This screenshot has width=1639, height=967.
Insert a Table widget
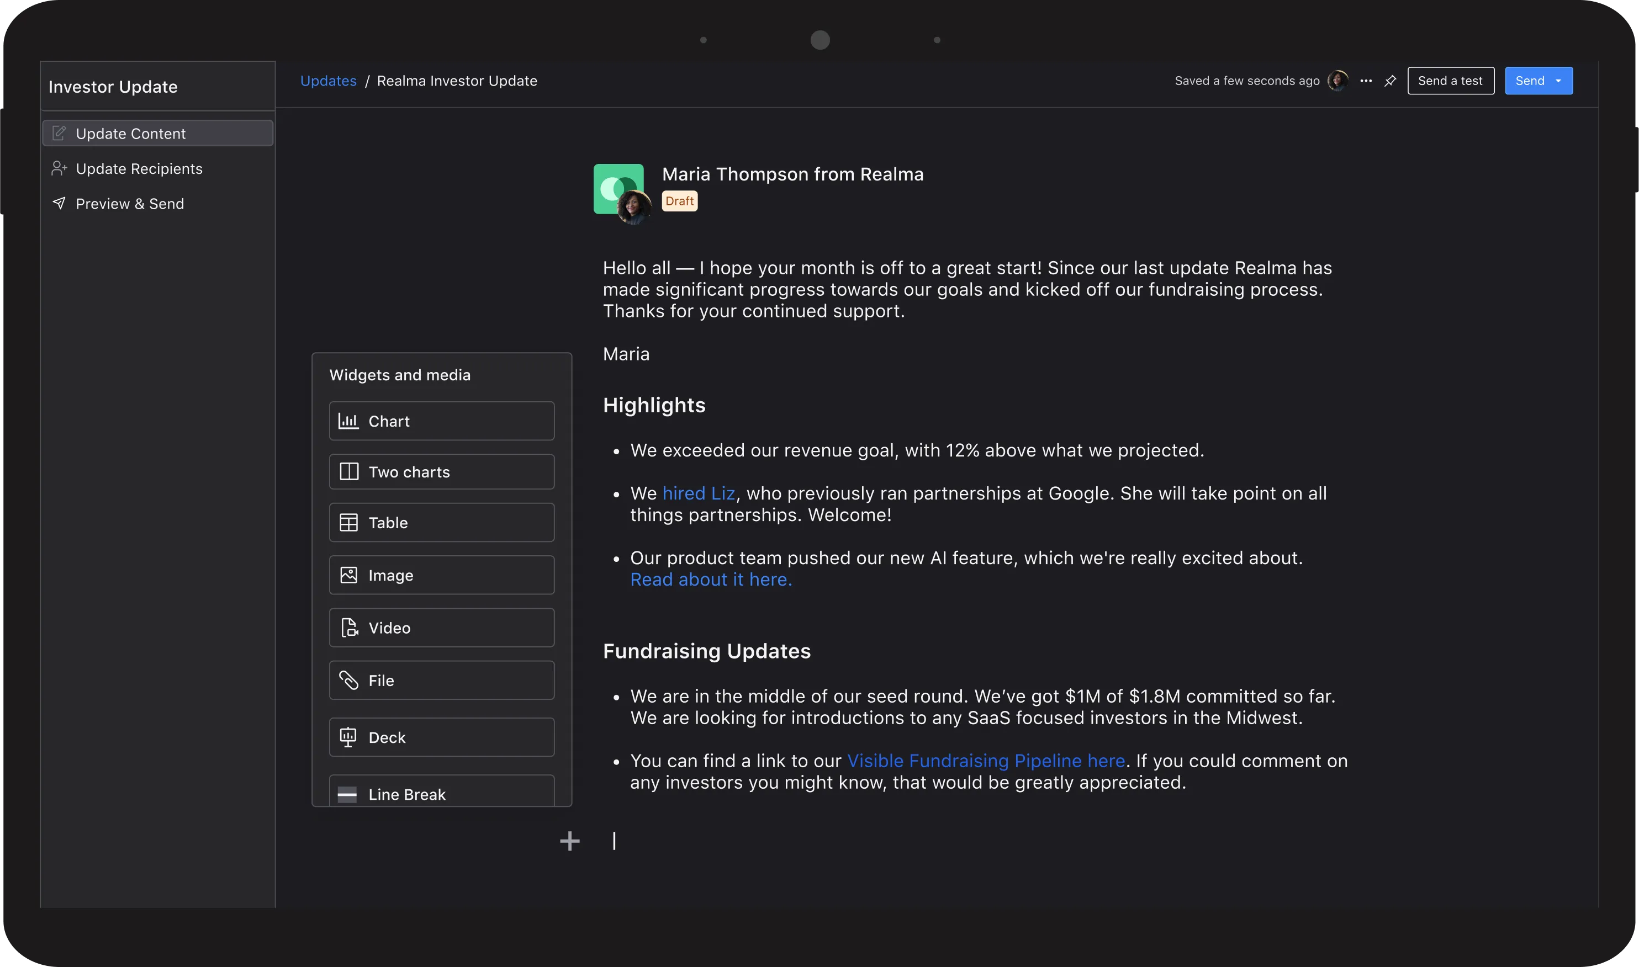(441, 523)
